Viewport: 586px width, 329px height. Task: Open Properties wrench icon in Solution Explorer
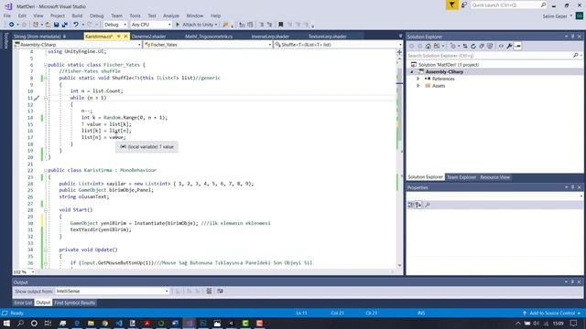coord(509,47)
